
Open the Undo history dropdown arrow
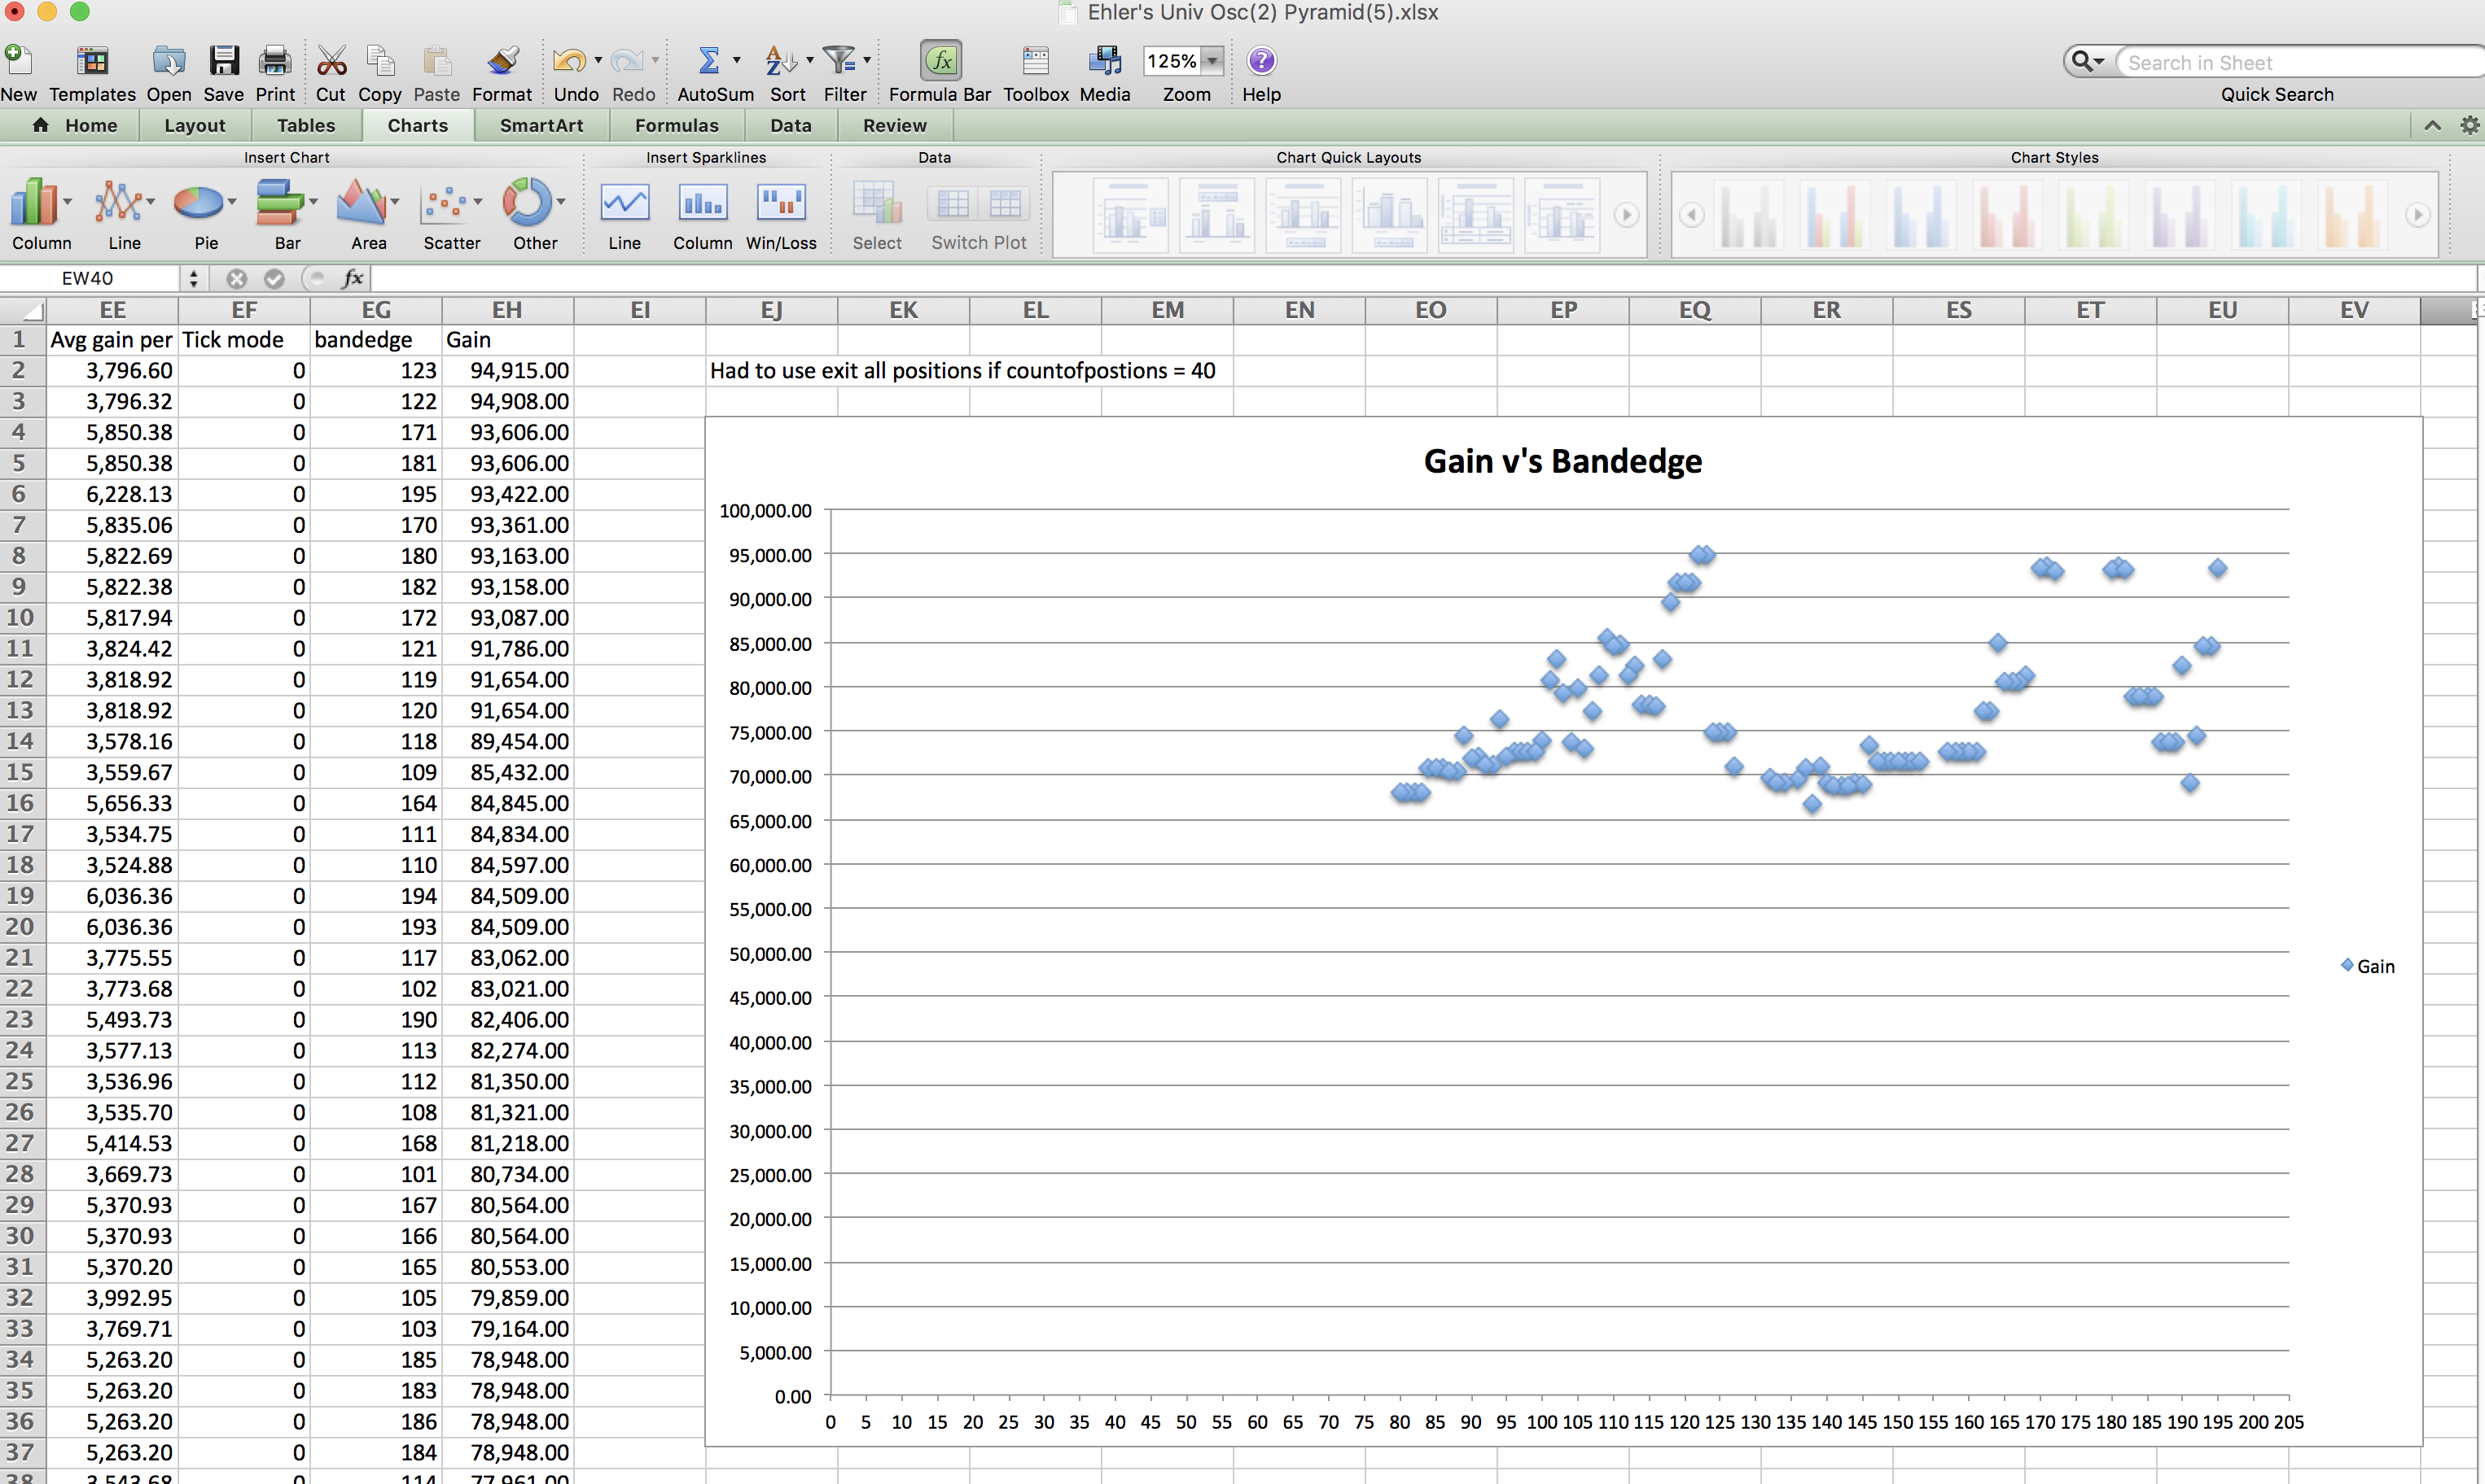598,61
